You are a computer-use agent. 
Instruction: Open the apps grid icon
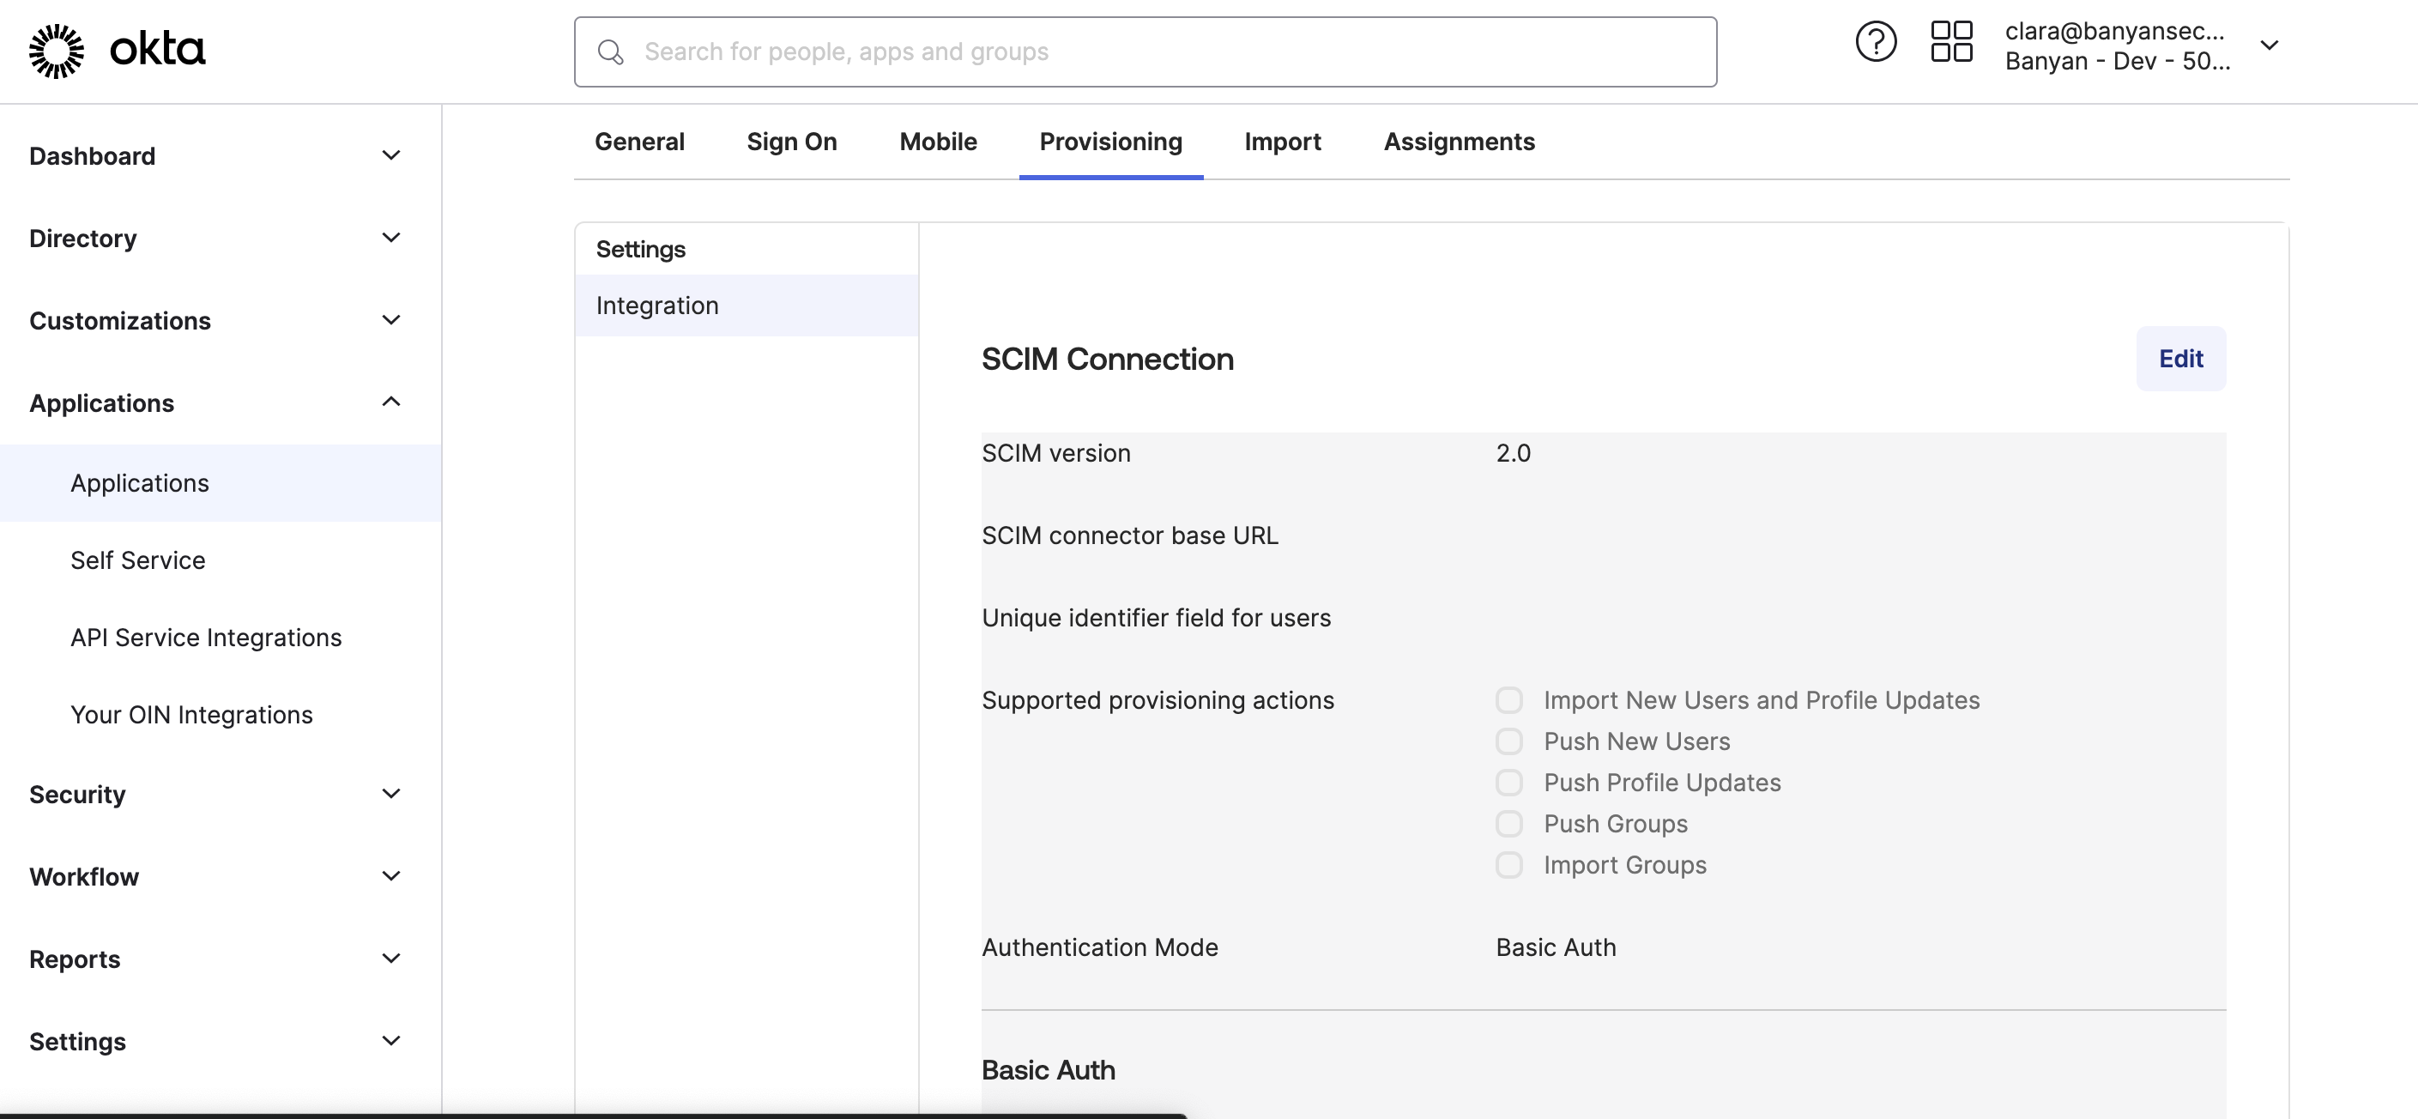(1950, 43)
